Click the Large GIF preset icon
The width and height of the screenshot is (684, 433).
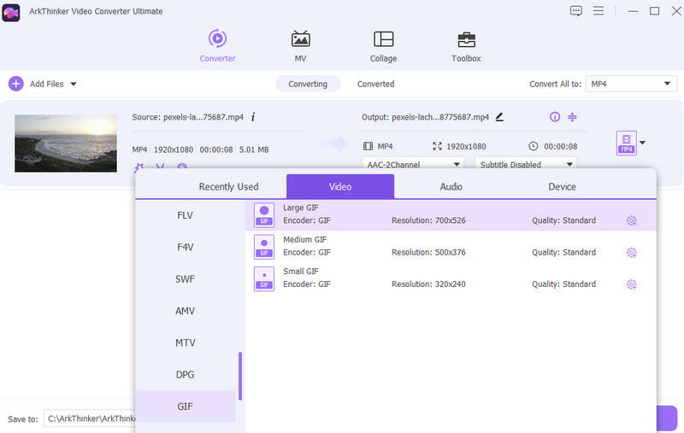tap(264, 215)
